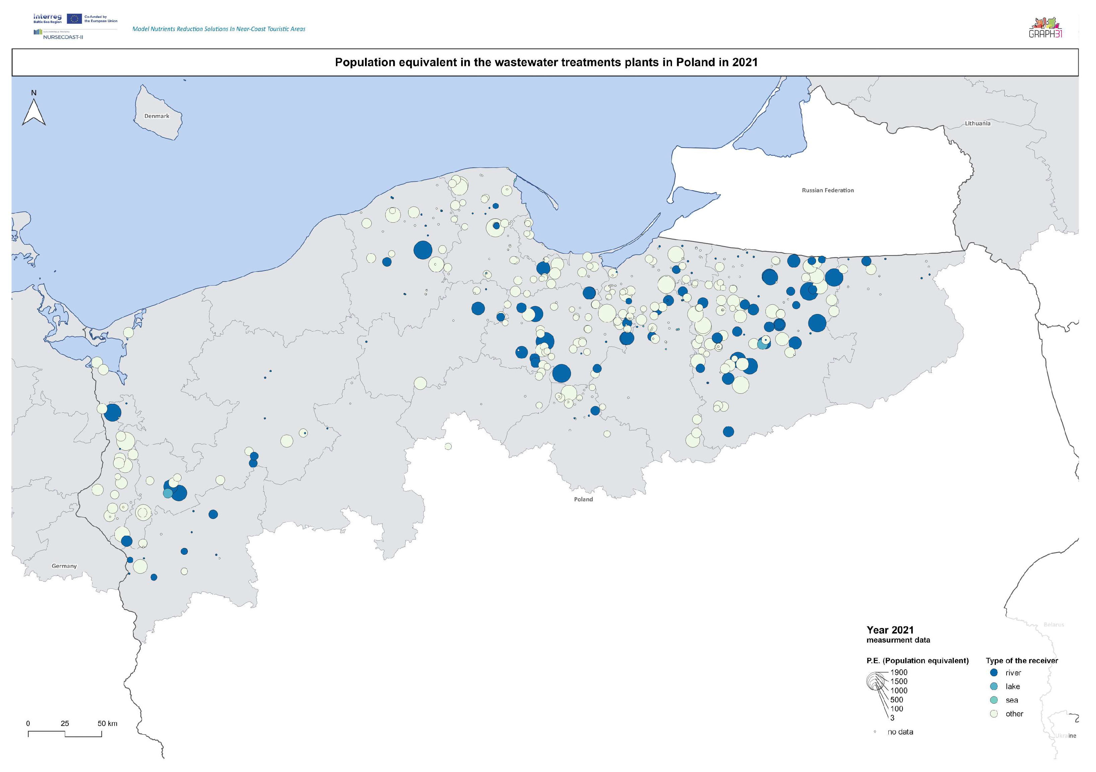Click the map title about population equivalent

click(546, 63)
